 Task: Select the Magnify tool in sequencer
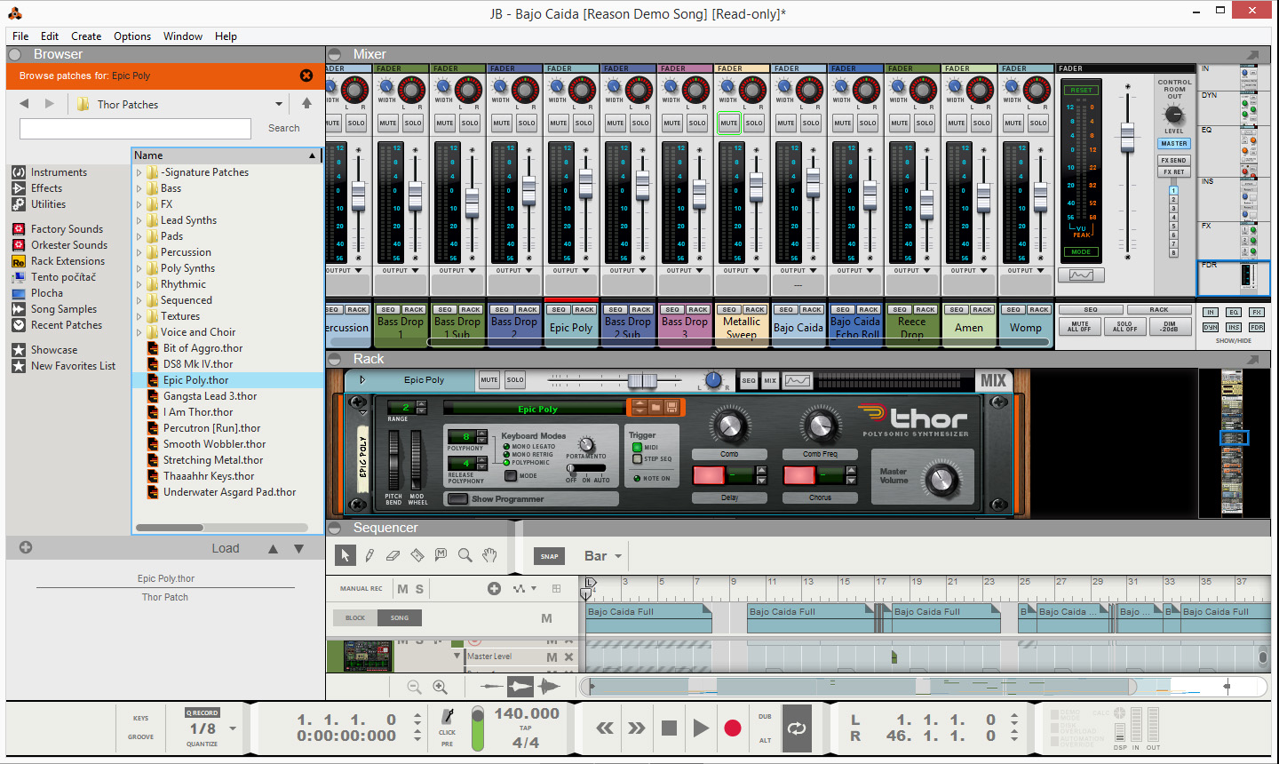(x=465, y=555)
